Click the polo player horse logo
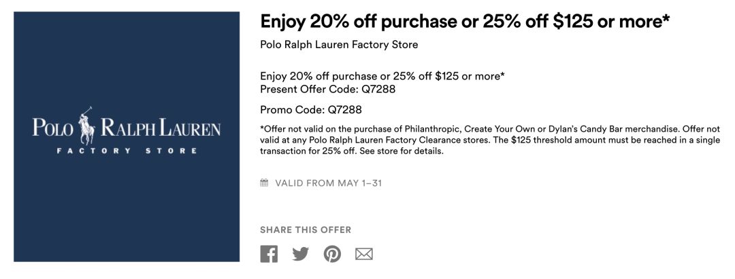 [86, 126]
